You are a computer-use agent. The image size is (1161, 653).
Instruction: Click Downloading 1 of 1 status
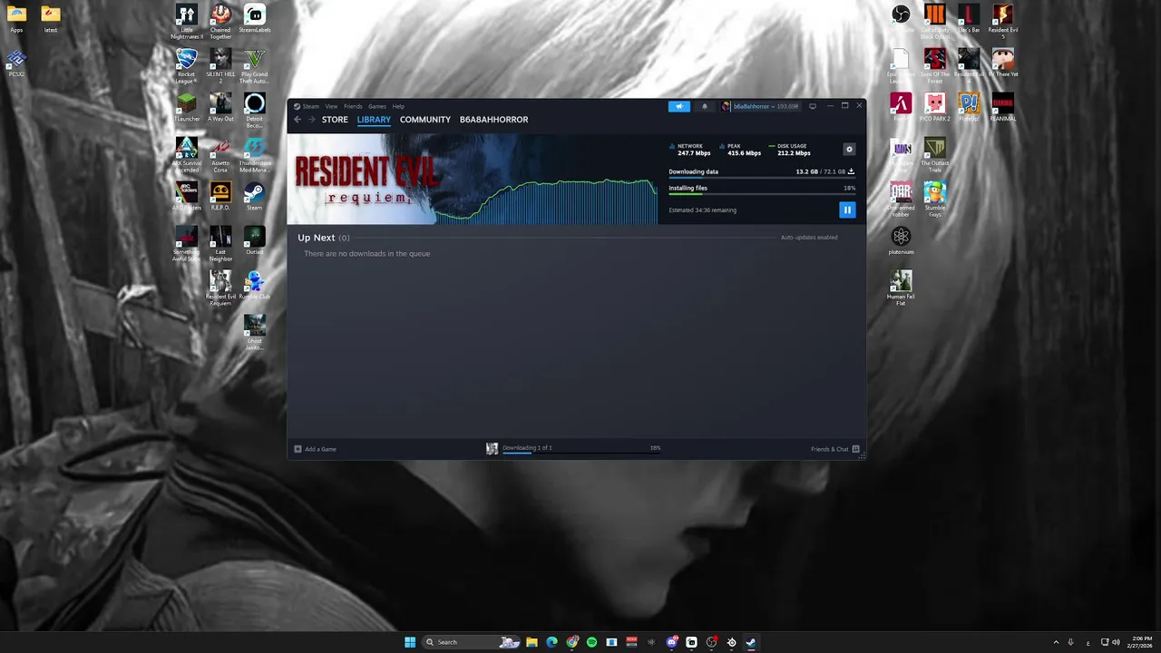click(527, 447)
